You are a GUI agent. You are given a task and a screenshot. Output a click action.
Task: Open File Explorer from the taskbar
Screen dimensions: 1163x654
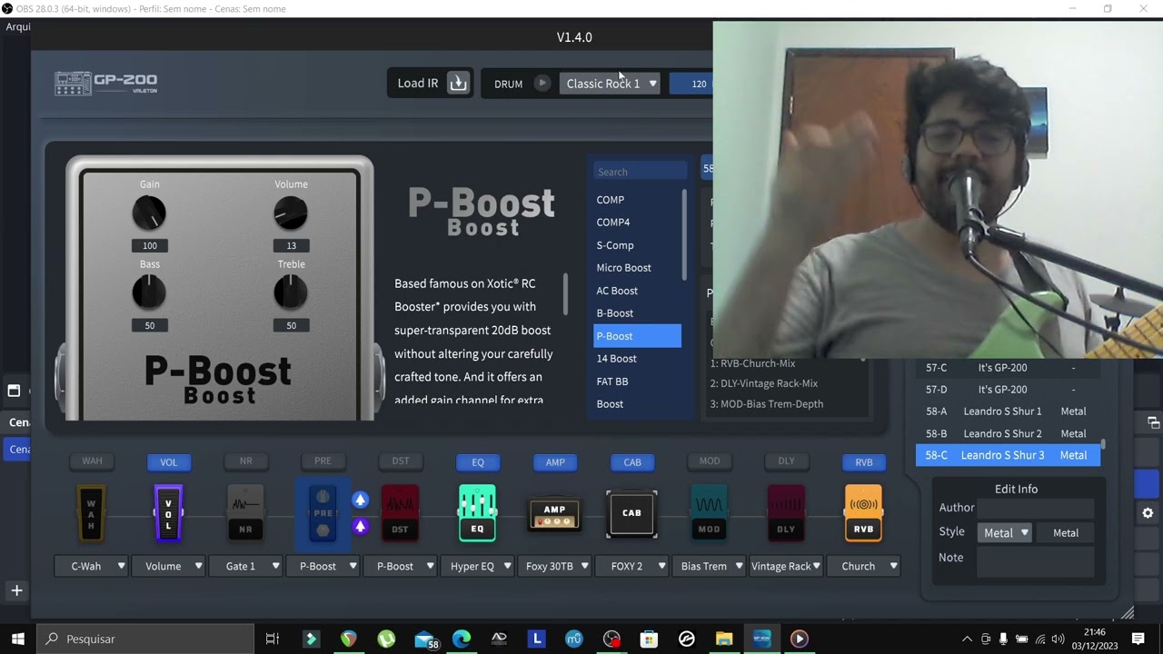click(x=724, y=639)
